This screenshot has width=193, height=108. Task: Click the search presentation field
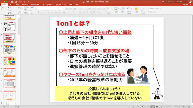point(174,2)
